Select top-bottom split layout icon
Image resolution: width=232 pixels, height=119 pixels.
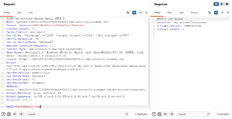(x=222, y=4)
